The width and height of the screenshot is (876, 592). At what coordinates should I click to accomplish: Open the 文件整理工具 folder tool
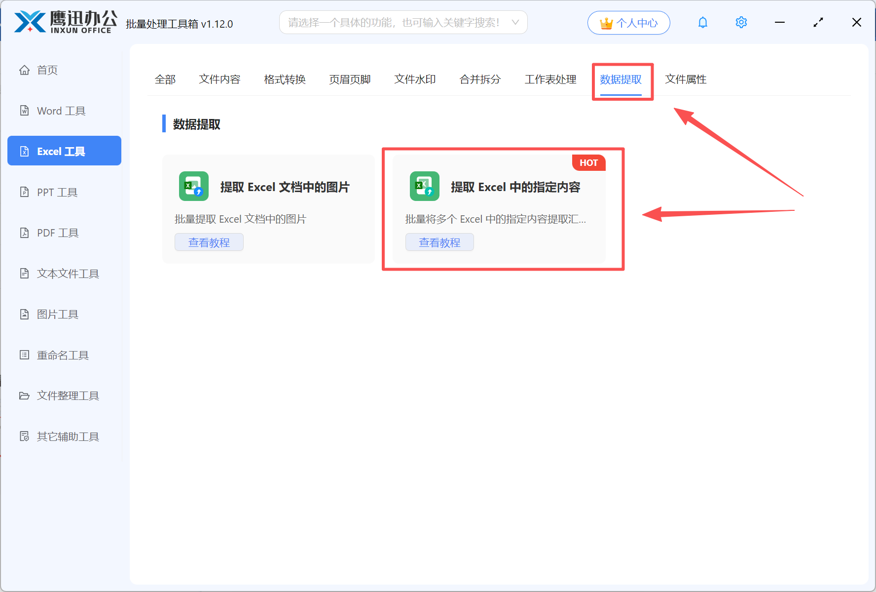(68, 395)
